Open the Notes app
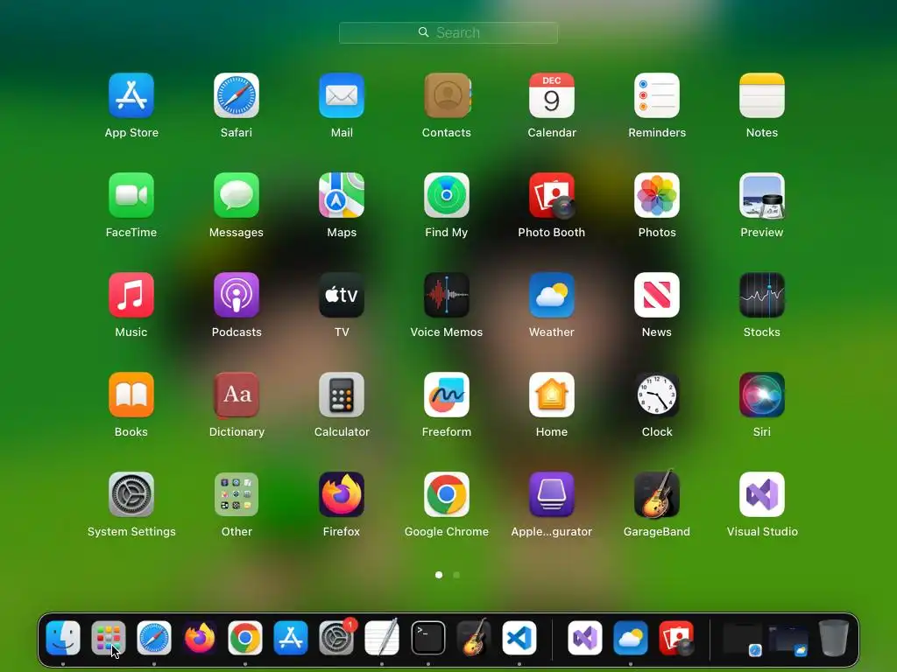The width and height of the screenshot is (897, 672). (762, 95)
